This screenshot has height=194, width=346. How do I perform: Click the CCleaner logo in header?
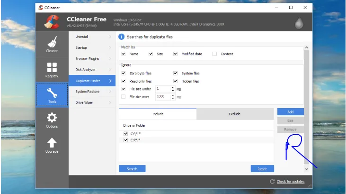52,22
